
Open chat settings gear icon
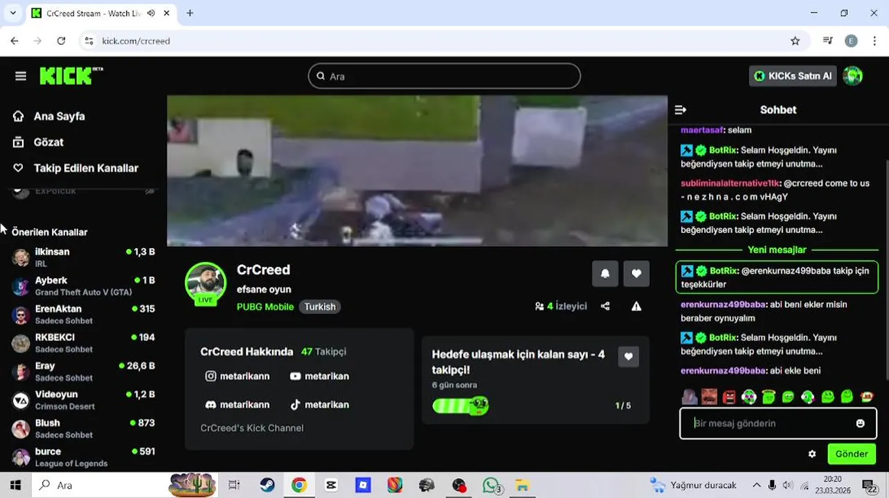(812, 454)
